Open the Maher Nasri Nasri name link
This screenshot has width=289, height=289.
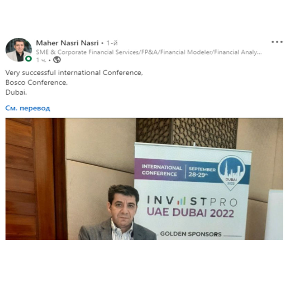pyautogui.click(x=67, y=43)
